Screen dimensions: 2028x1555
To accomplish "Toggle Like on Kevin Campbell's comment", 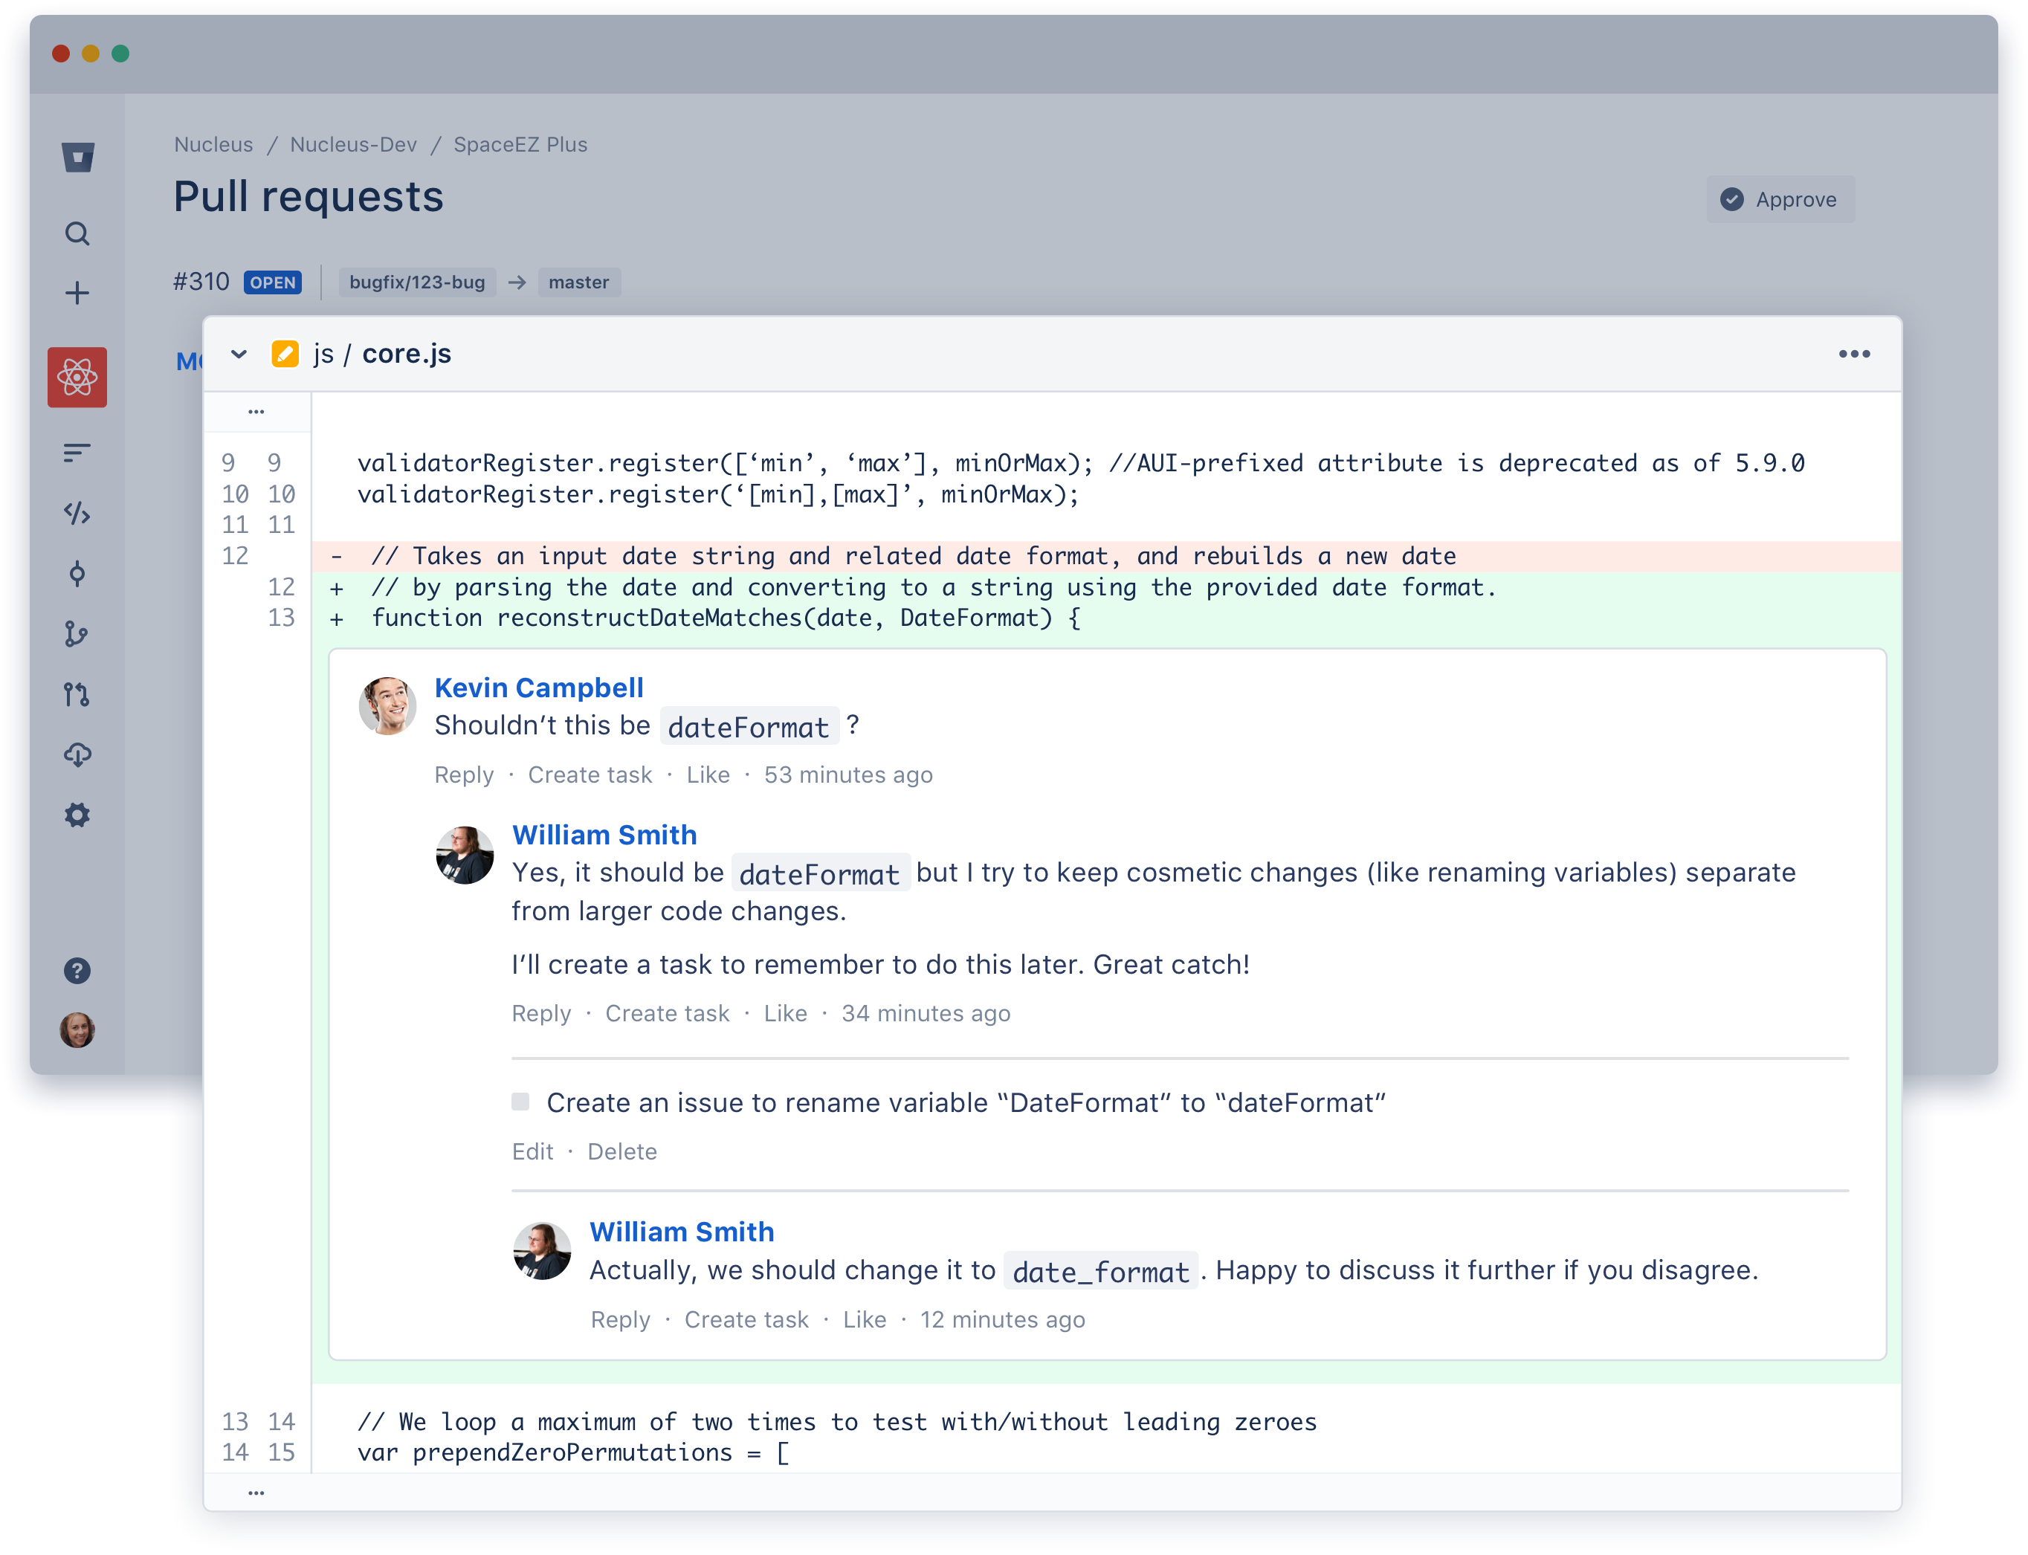I will pyautogui.click(x=708, y=775).
